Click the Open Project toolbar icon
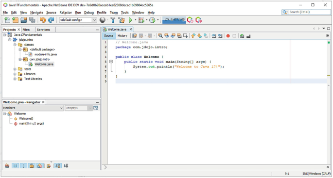Image resolution: width=333 pixels, height=178 pixels. tap(23, 20)
